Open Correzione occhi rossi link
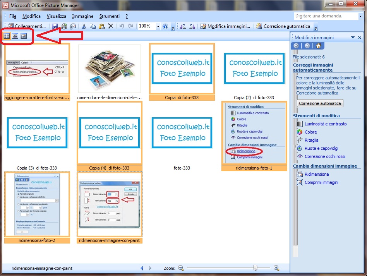 325,156
